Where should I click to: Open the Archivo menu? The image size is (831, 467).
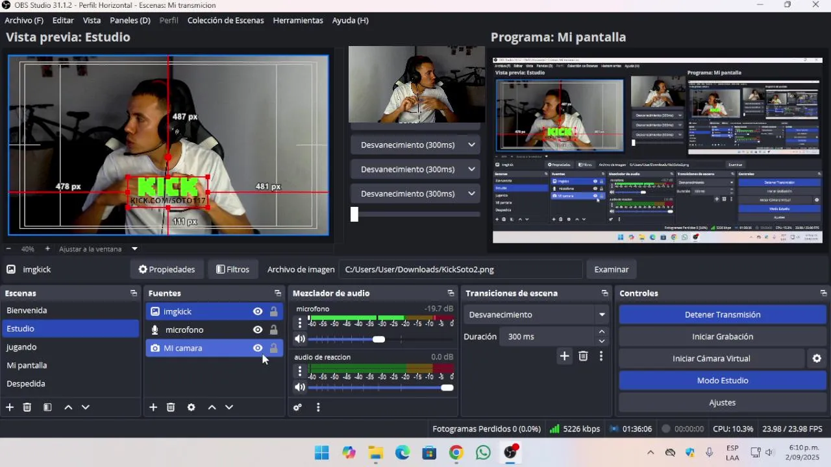click(x=24, y=20)
